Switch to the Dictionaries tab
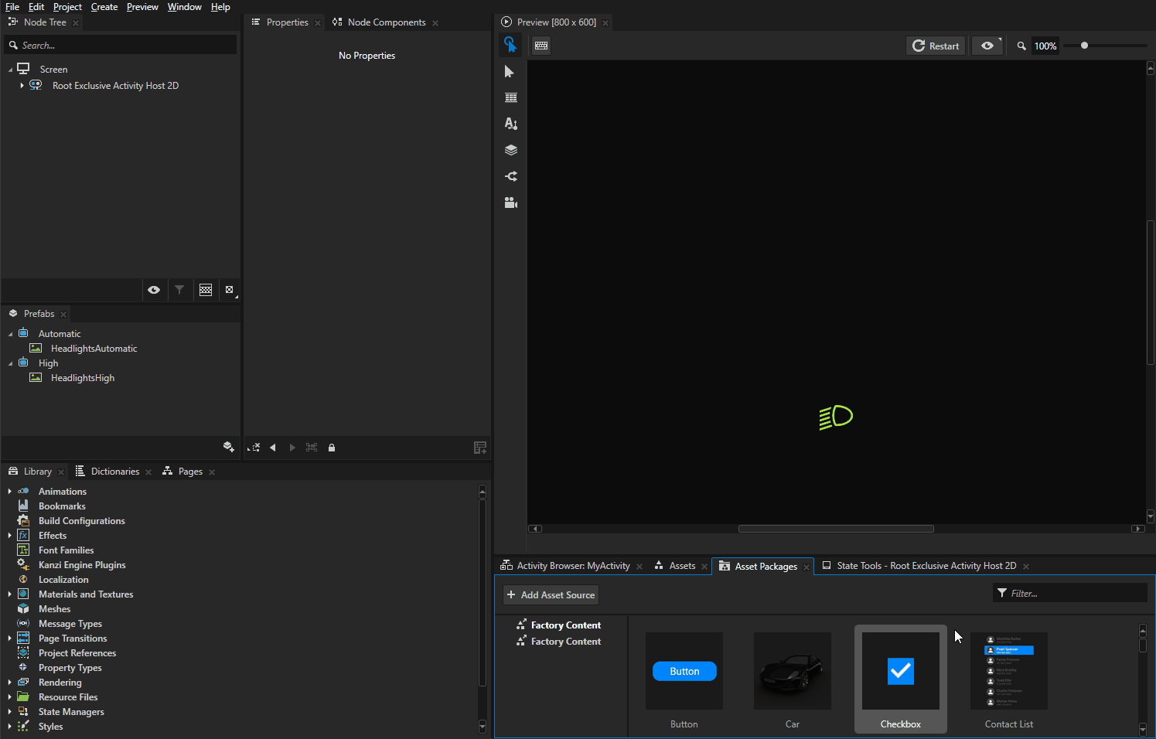 pos(113,471)
